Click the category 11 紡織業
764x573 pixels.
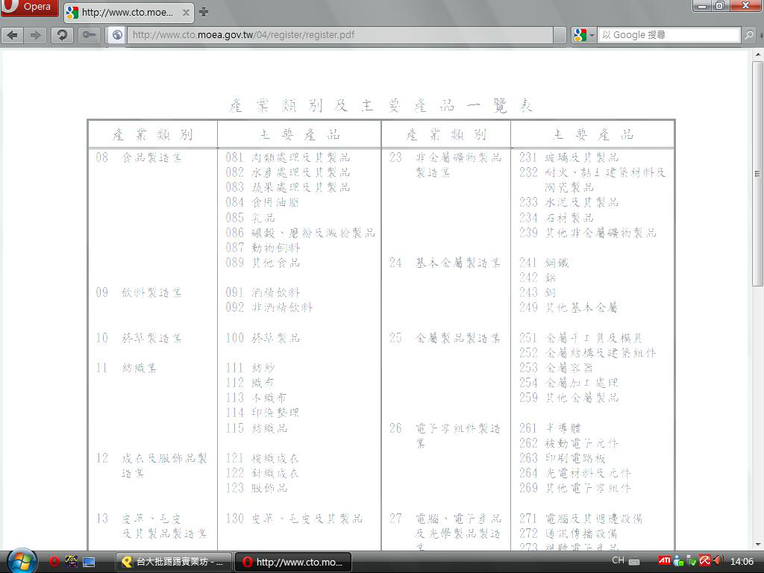pos(126,368)
